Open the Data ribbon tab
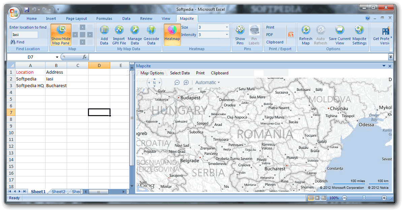403x211 pixels. tap(126, 19)
